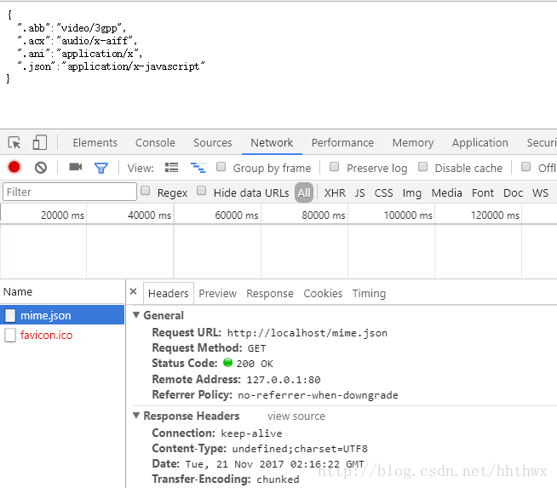Image resolution: width=557 pixels, height=488 pixels.
Task: Collapse the Response Headers section
Action: click(136, 416)
